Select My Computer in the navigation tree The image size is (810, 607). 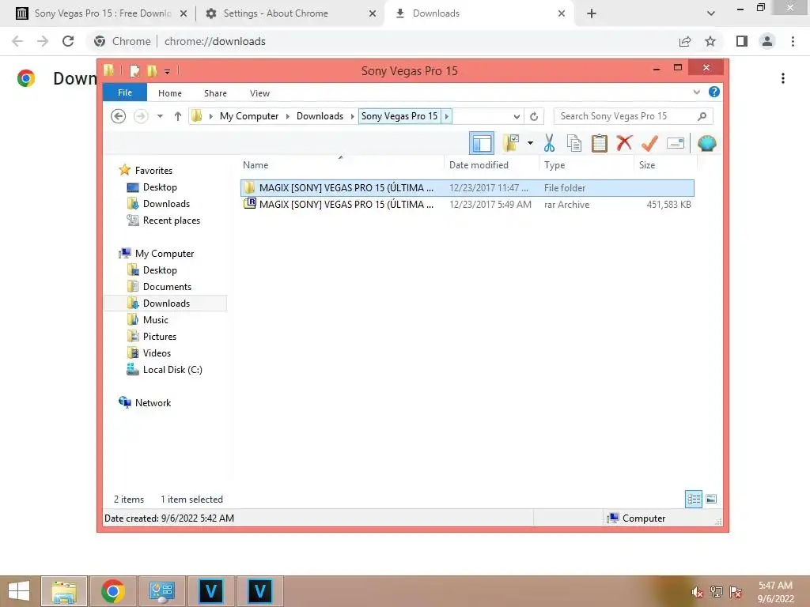(x=165, y=254)
